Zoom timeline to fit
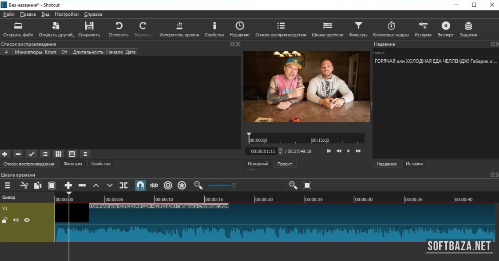Image resolution: width=499 pixels, height=261 pixels. click(x=307, y=186)
